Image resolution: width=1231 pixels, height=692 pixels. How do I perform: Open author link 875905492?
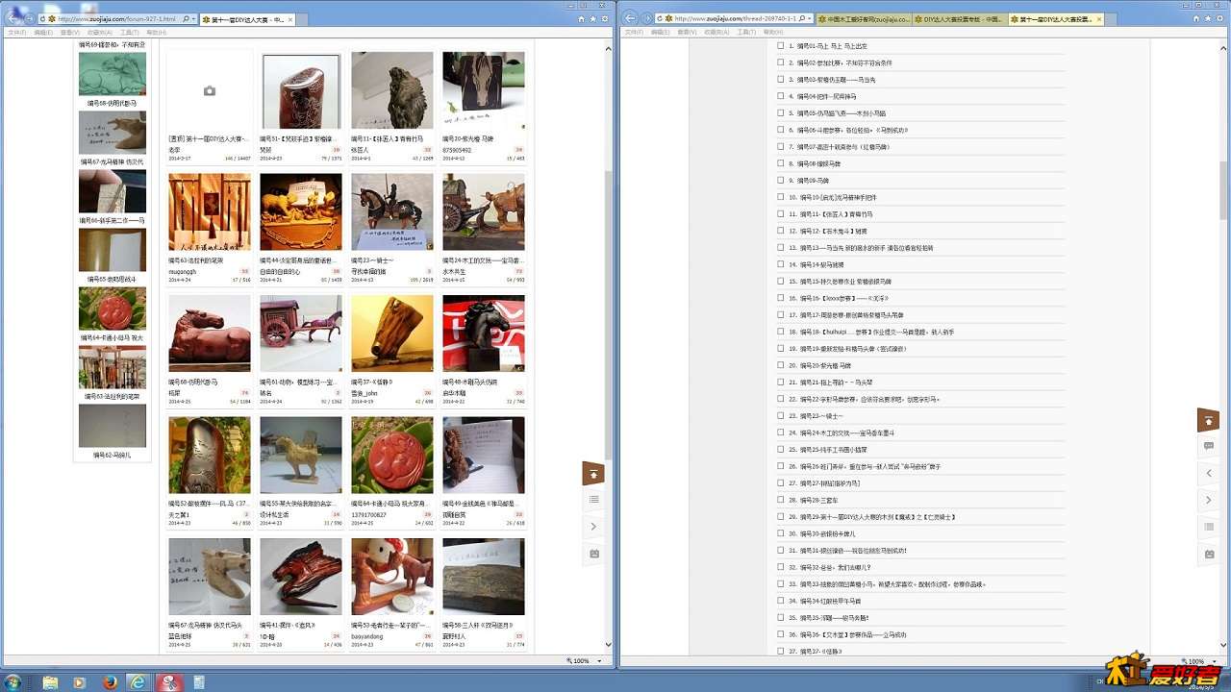457,150
